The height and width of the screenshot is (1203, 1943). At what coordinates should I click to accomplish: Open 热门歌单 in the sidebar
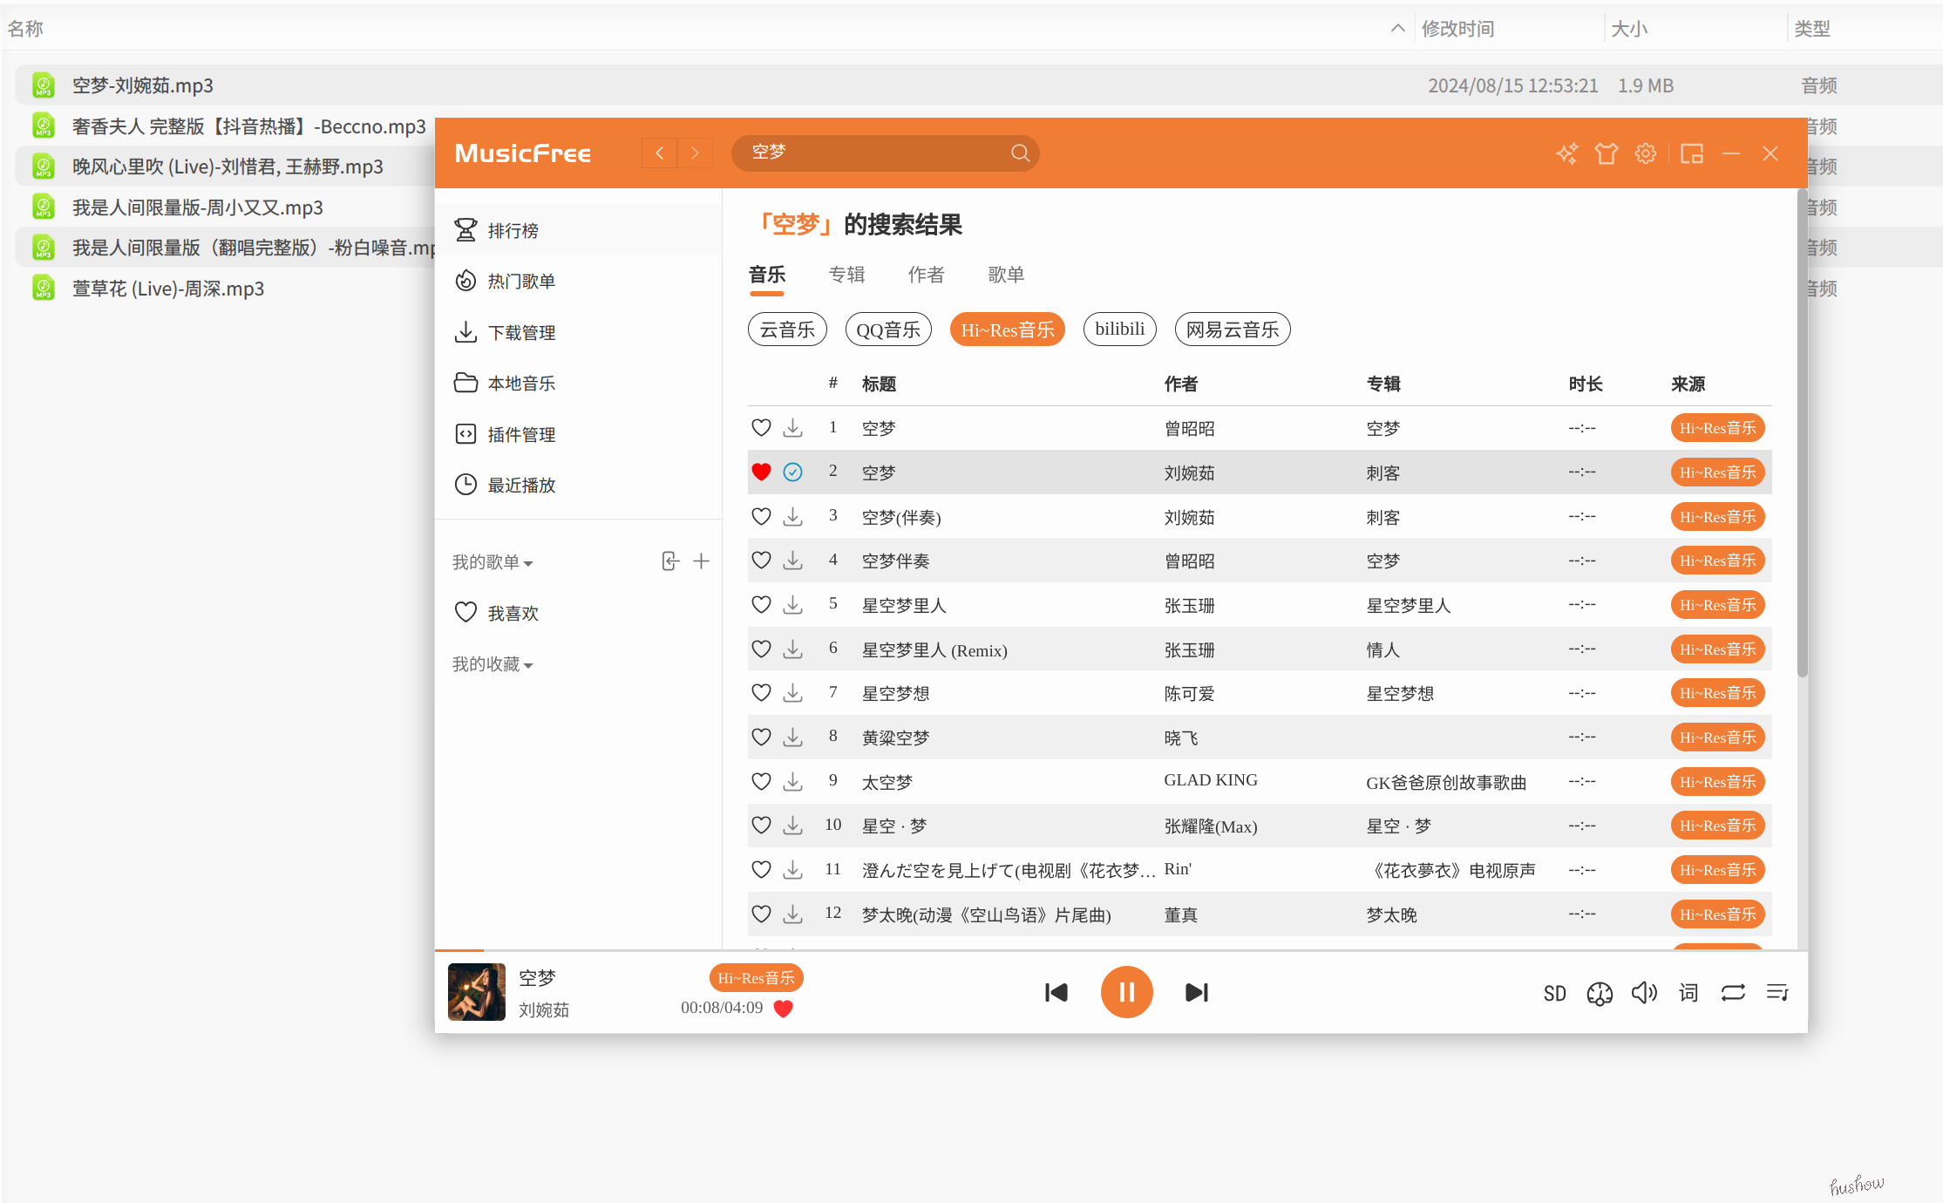pos(579,281)
